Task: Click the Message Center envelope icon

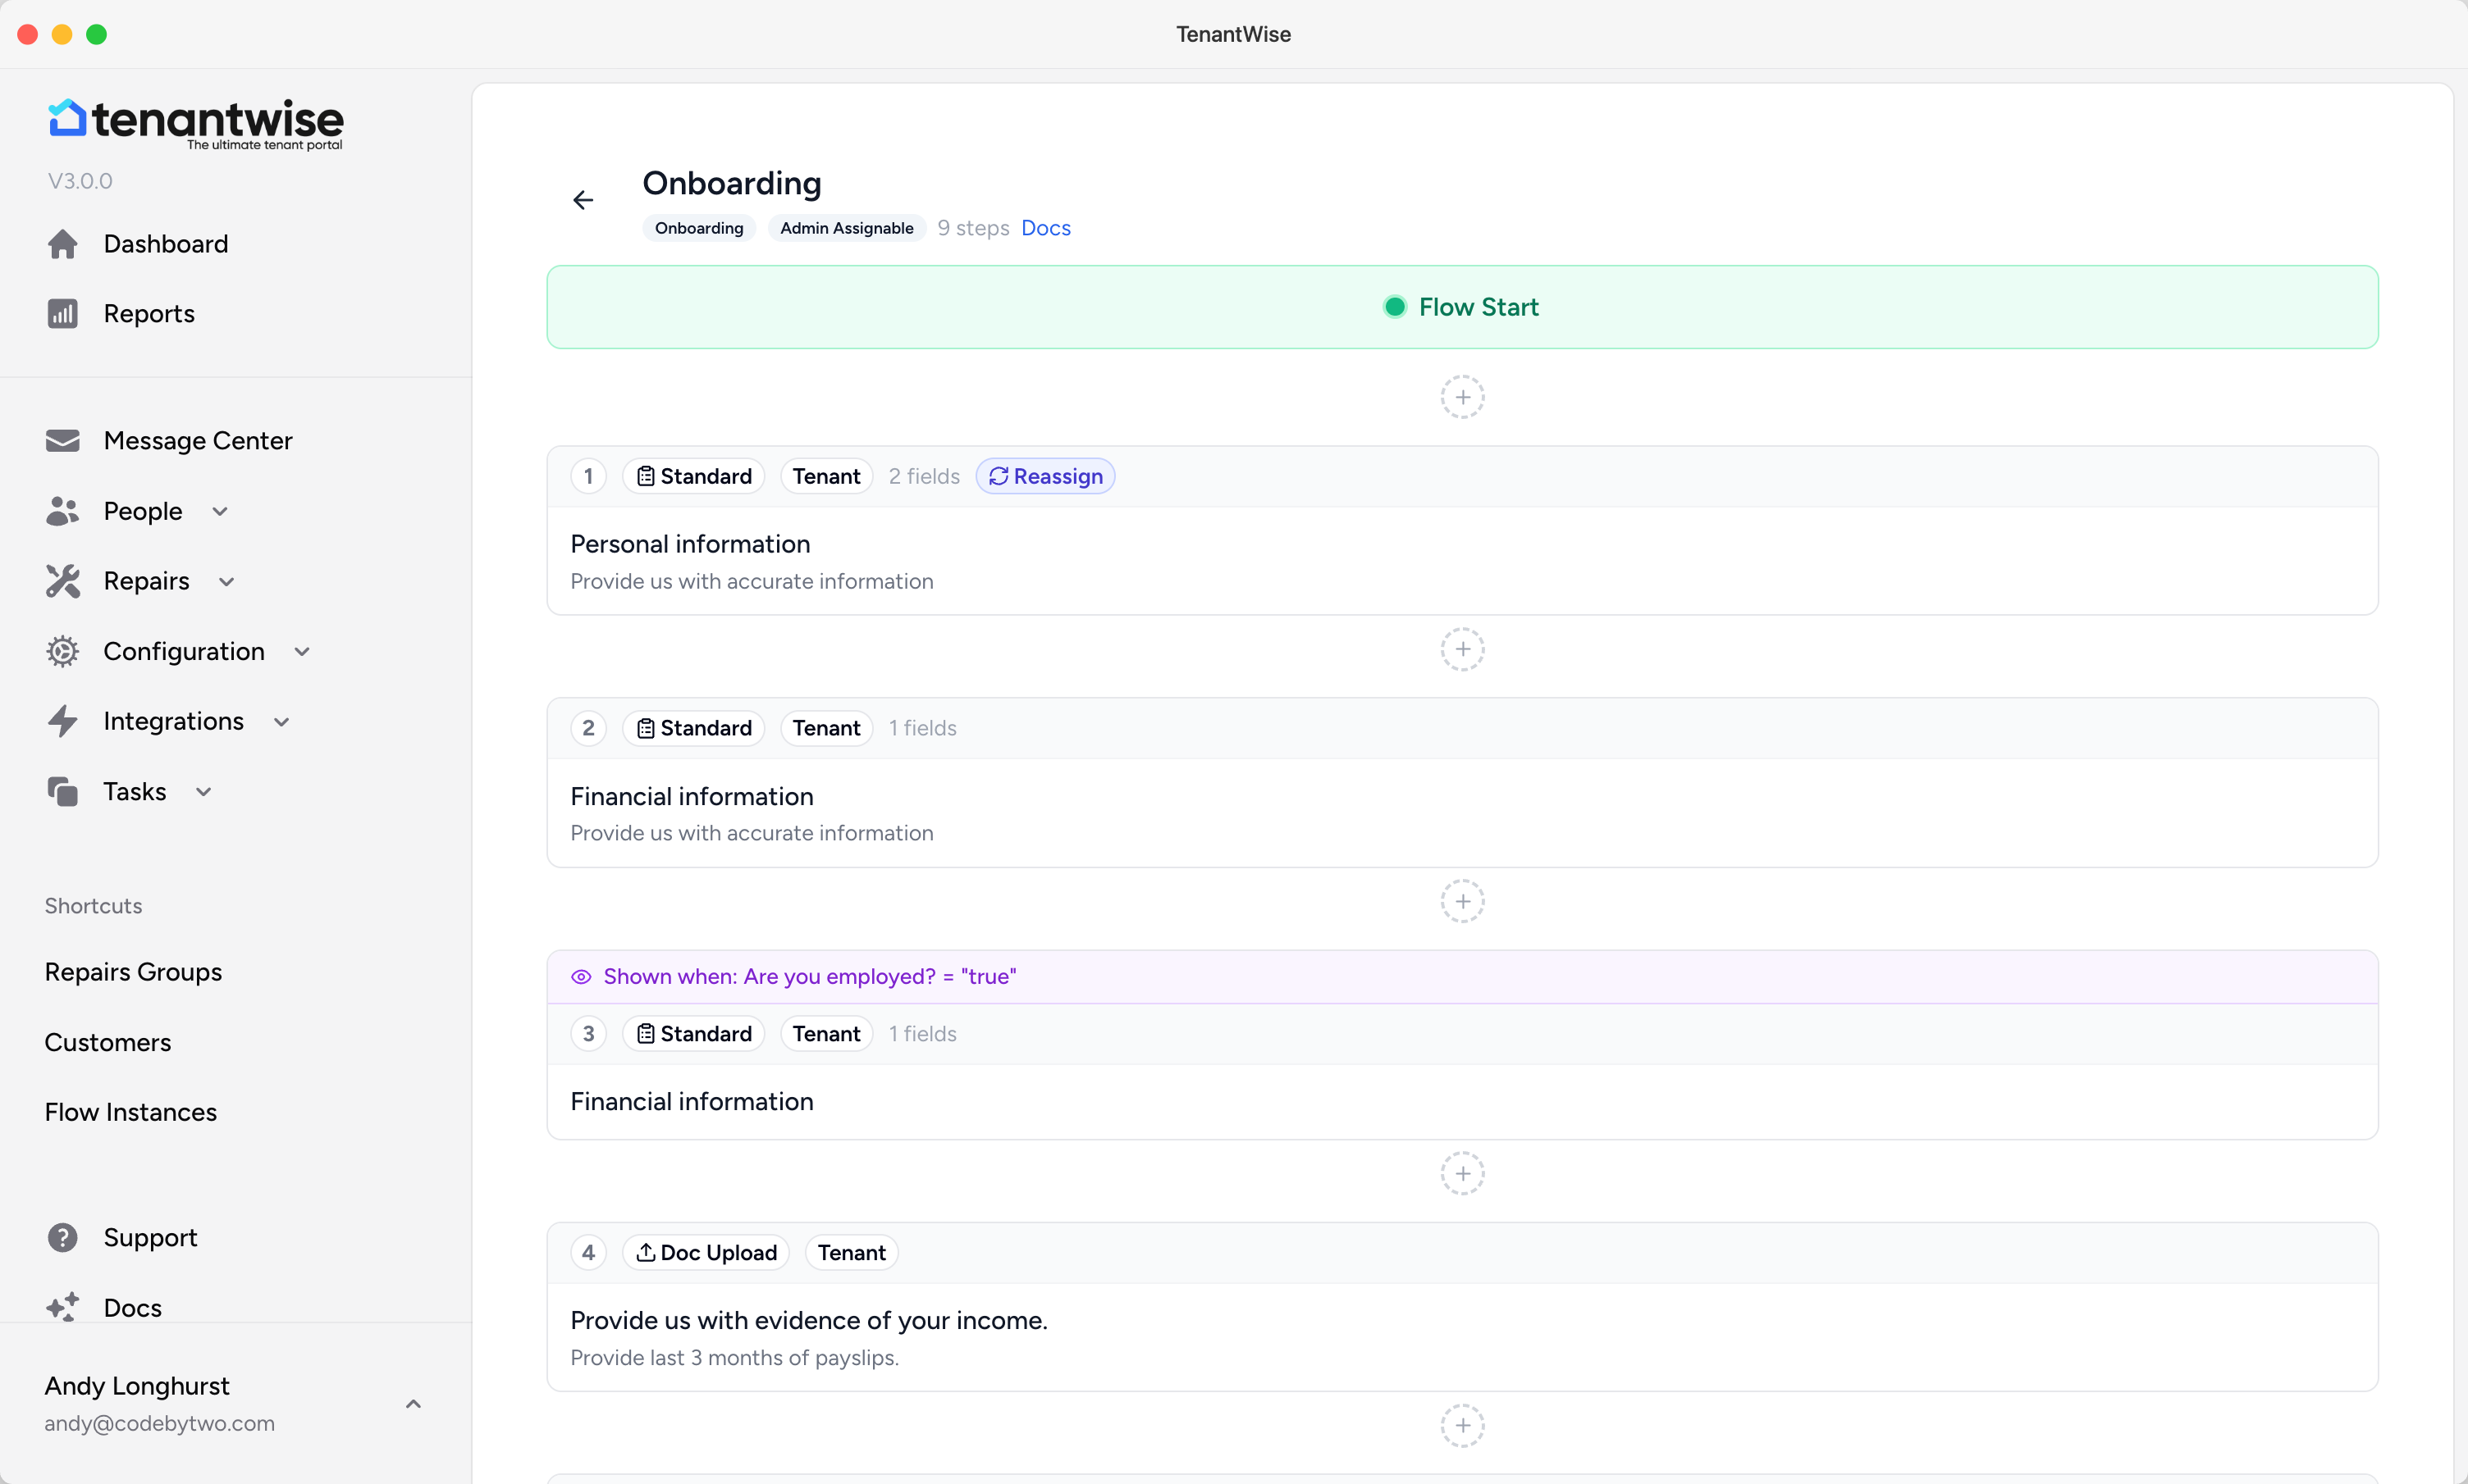Action: 62,441
